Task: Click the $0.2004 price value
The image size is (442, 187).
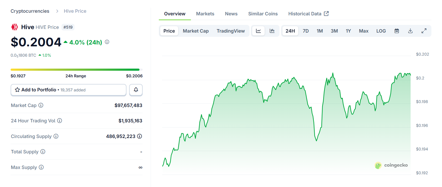Action: (x=36, y=42)
